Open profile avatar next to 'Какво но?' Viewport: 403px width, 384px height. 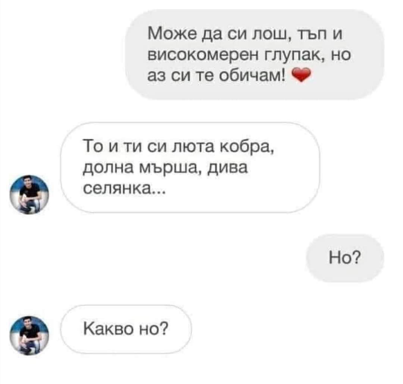(29, 335)
